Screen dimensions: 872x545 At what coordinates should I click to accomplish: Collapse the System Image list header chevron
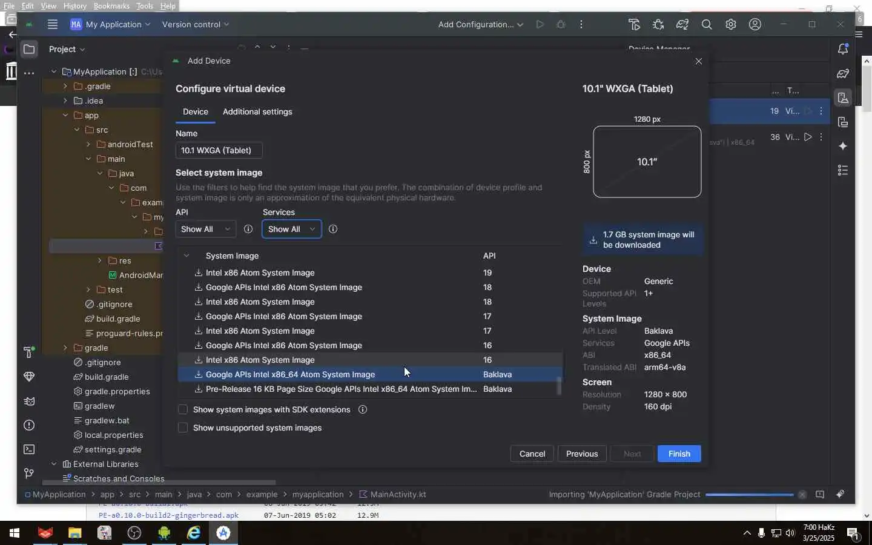point(187,256)
